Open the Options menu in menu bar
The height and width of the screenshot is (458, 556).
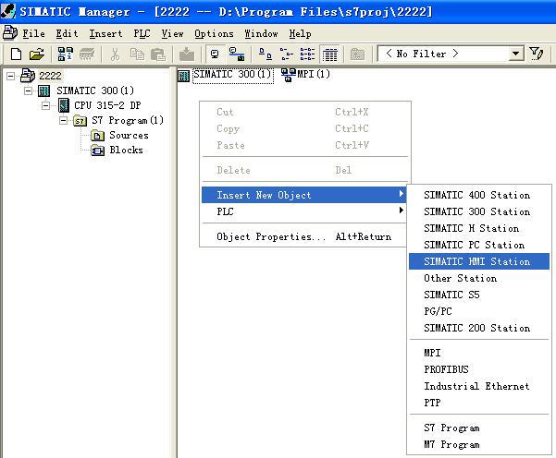coord(214,33)
